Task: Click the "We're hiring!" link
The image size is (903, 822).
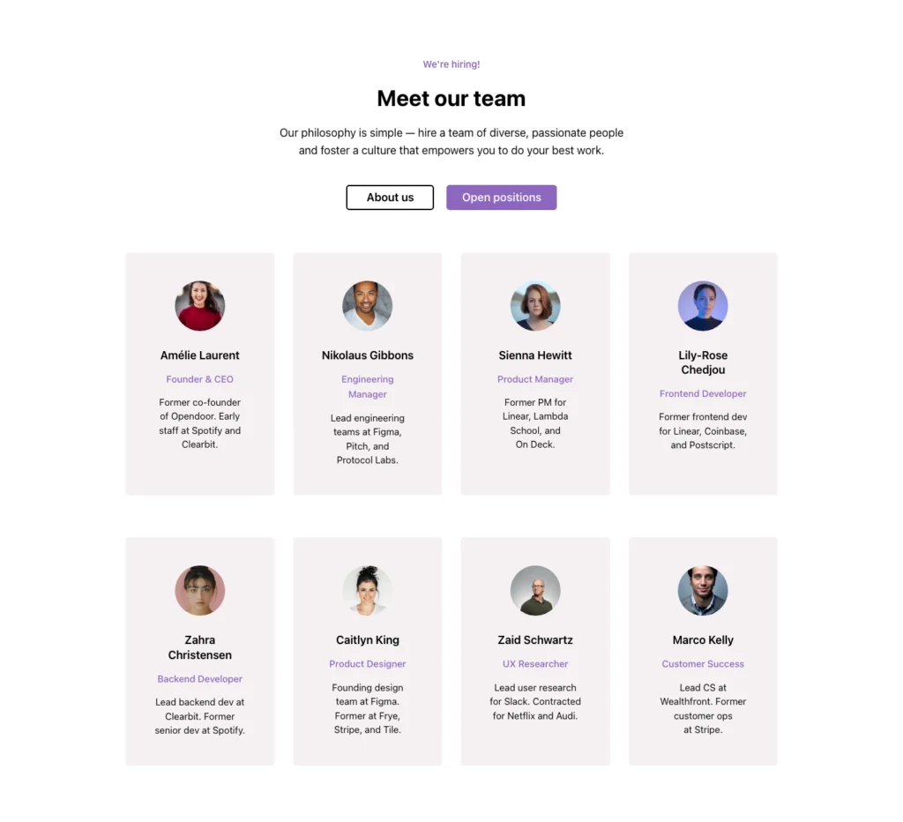Action: [x=451, y=64]
